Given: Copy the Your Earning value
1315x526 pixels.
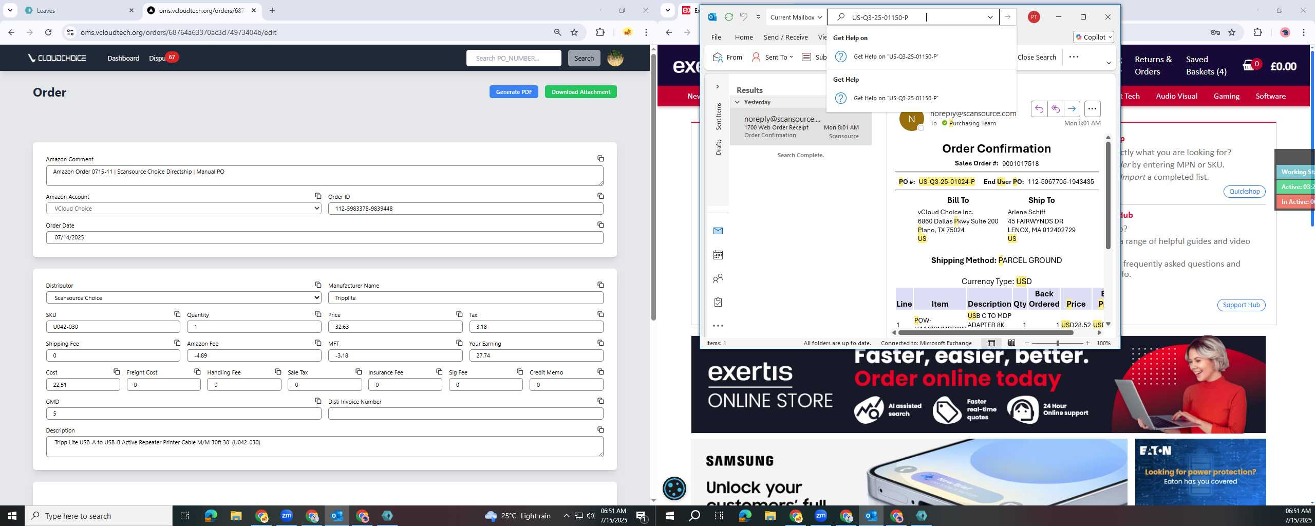Looking at the screenshot, I should (600, 343).
